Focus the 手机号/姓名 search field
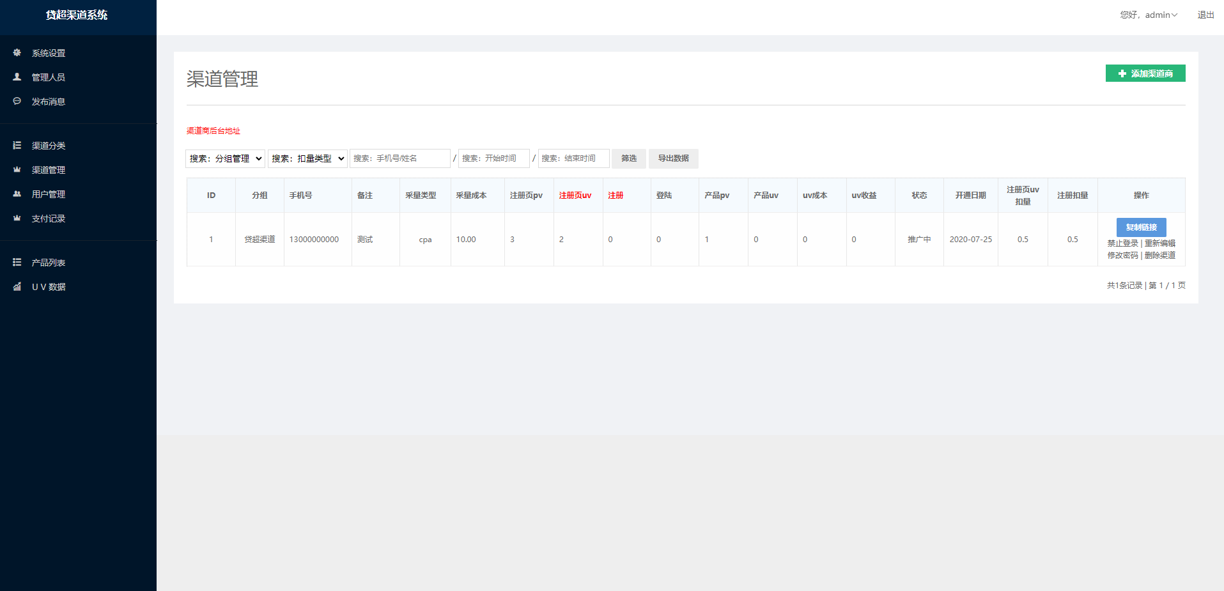Screen dimensions: 1224x591 click(x=400, y=158)
